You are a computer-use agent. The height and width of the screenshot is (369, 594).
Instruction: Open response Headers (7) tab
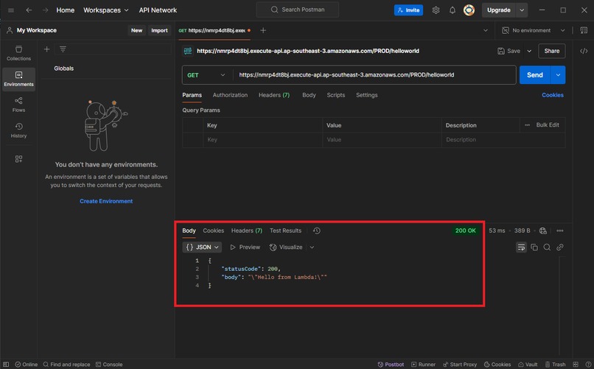(x=247, y=231)
